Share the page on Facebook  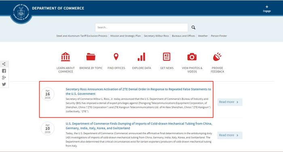pyautogui.click(x=4, y=71)
